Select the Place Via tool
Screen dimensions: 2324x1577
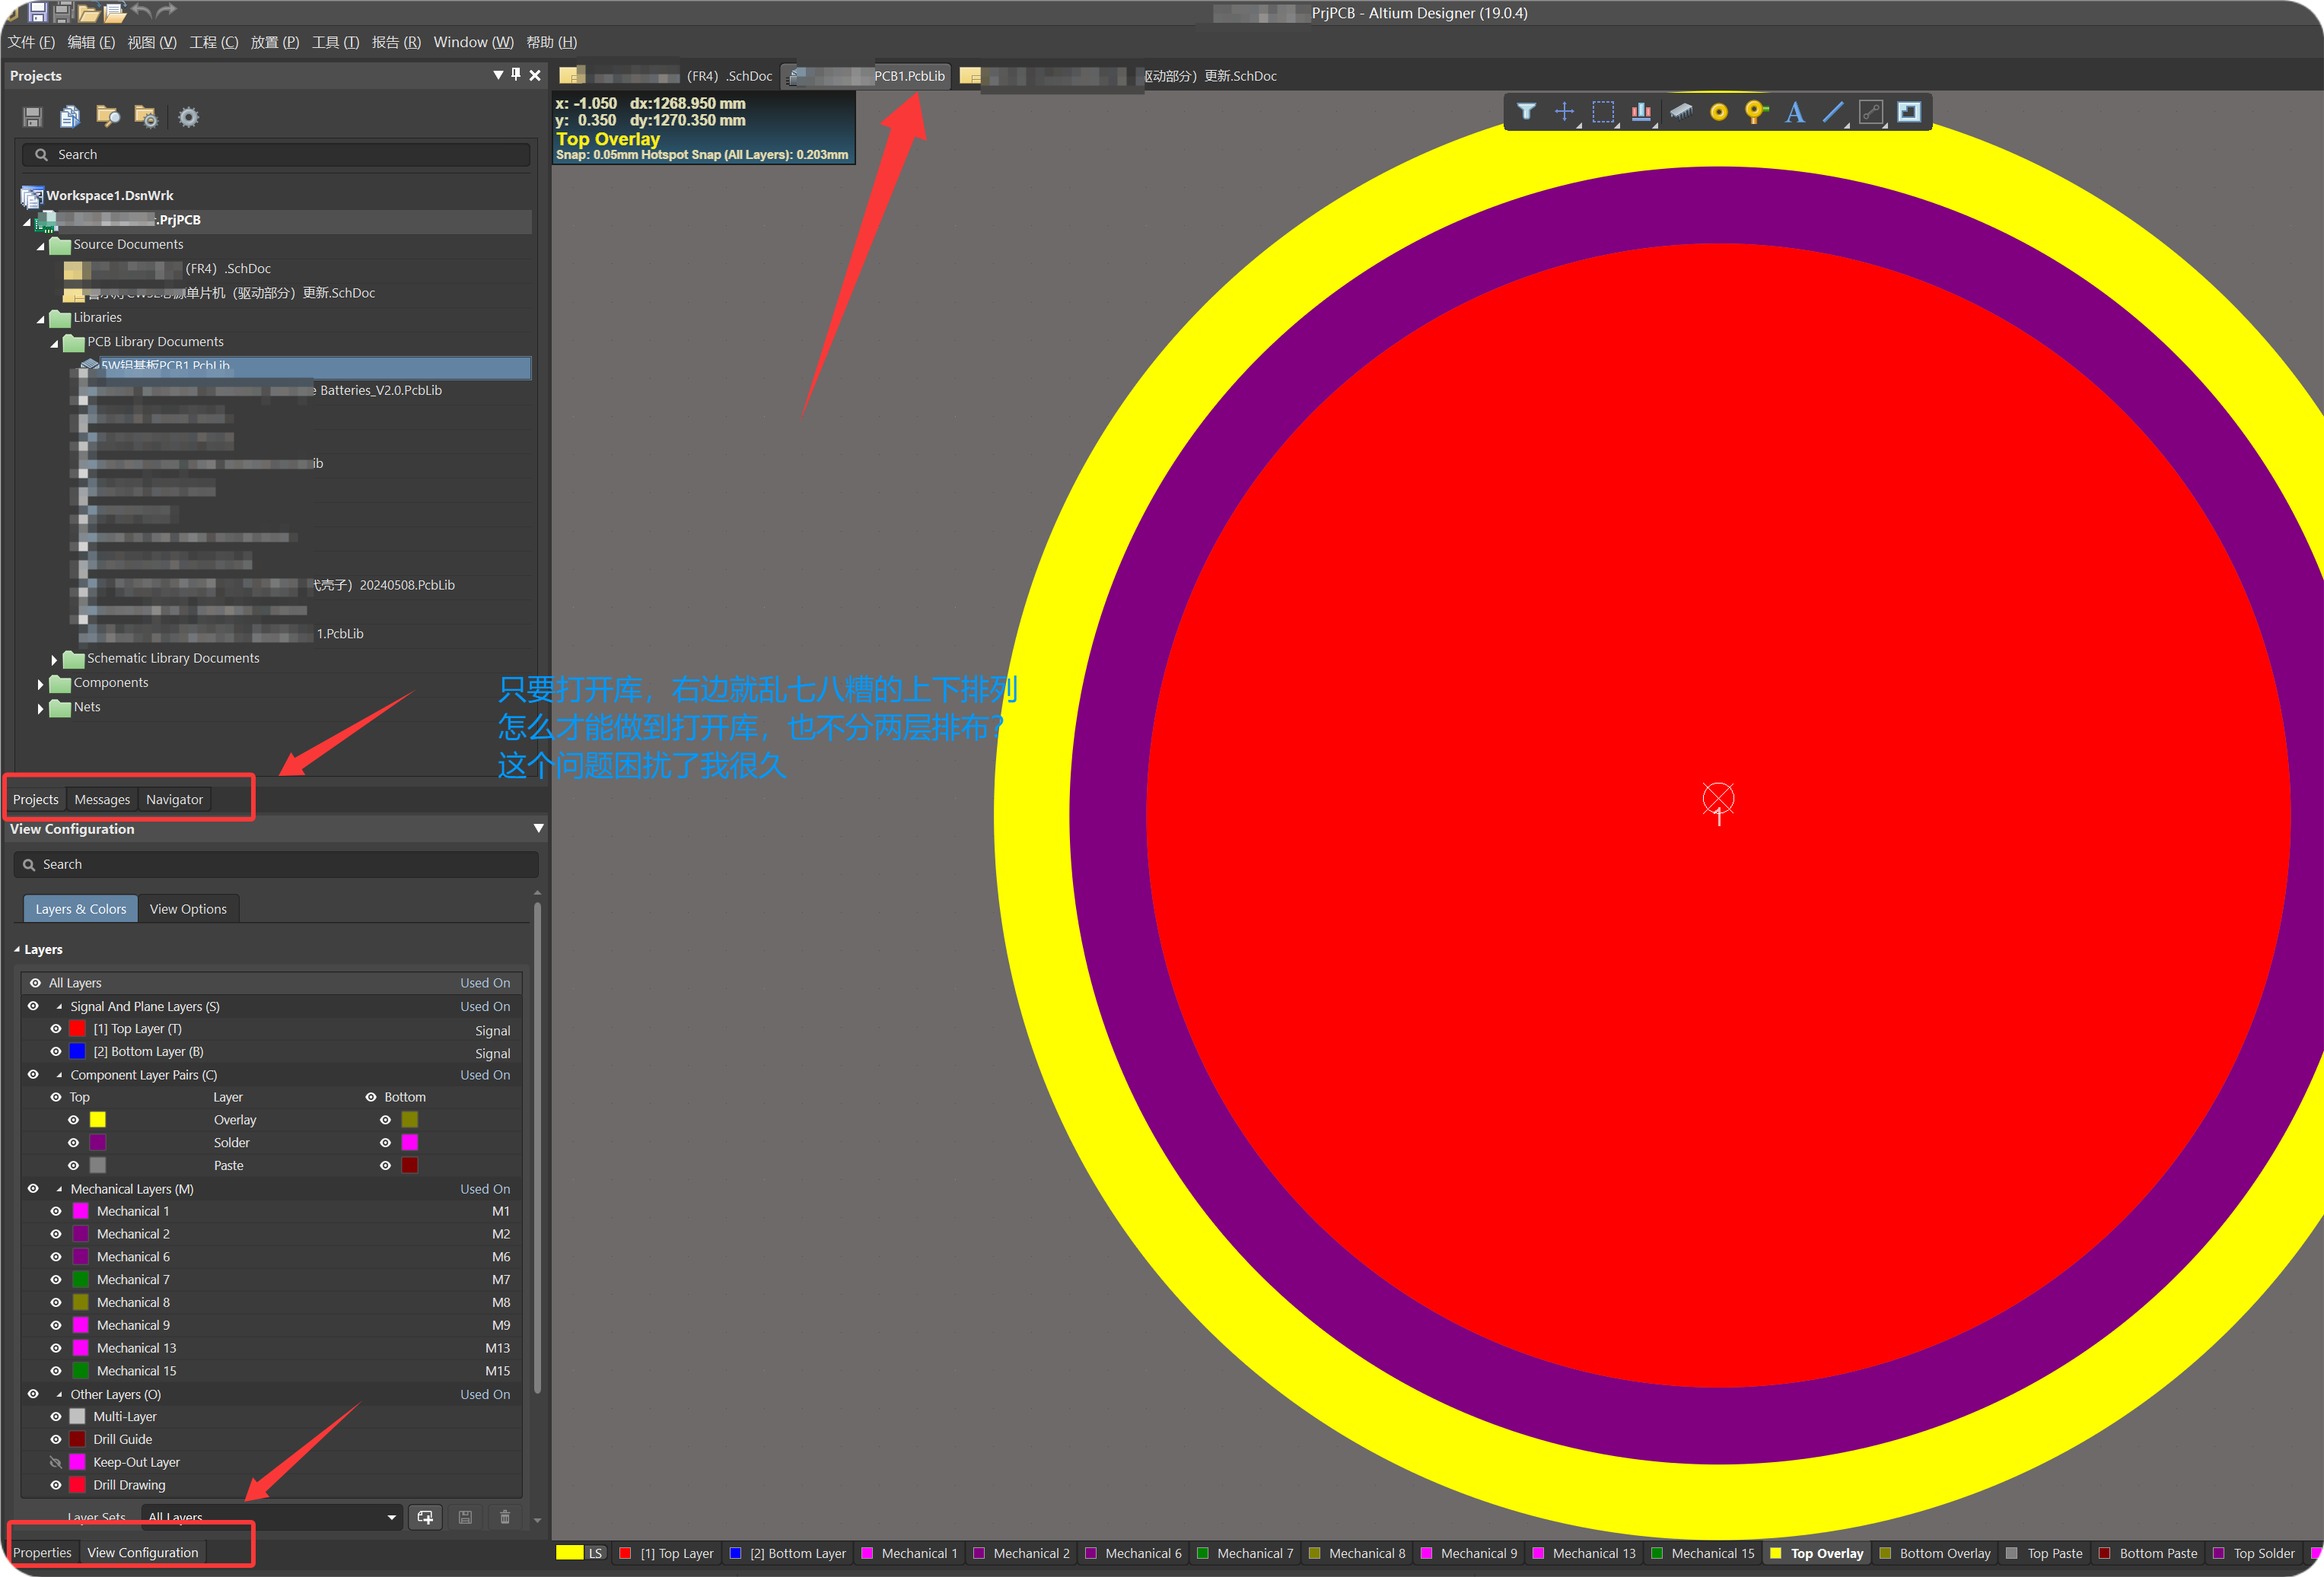(1756, 112)
